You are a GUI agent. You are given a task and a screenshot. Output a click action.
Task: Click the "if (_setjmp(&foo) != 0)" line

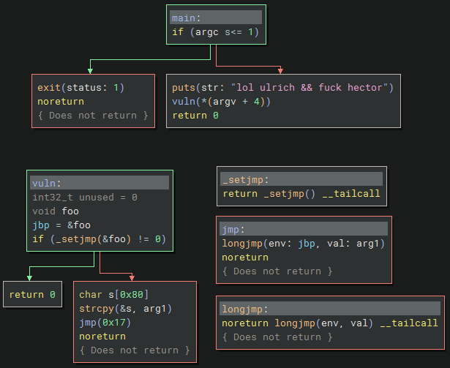pos(99,239)
